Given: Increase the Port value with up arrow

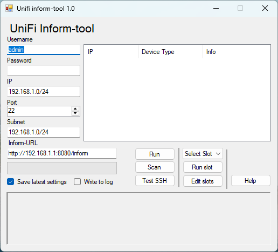Looking at the screenshot, I should pos(75,109).
